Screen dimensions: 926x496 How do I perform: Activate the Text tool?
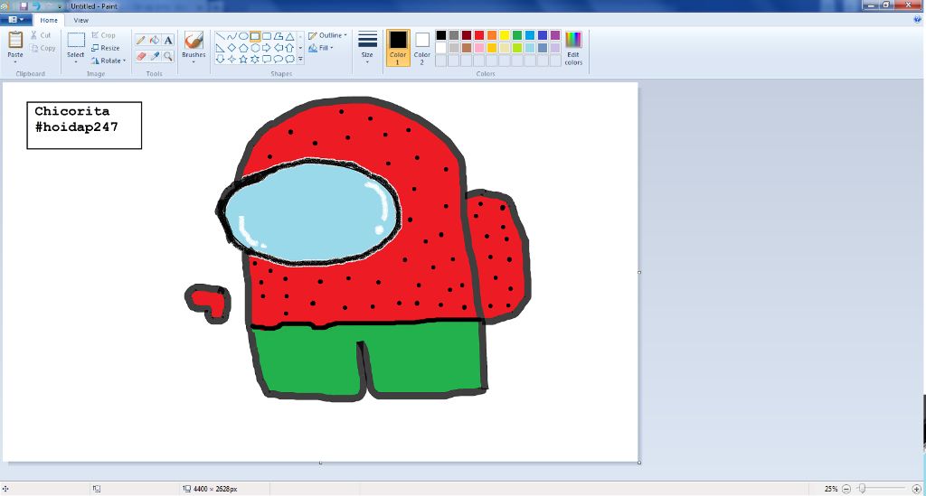(x=168, y=40)
